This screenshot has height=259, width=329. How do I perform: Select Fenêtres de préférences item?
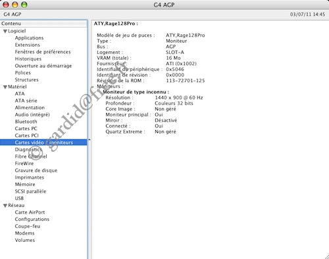43,52
